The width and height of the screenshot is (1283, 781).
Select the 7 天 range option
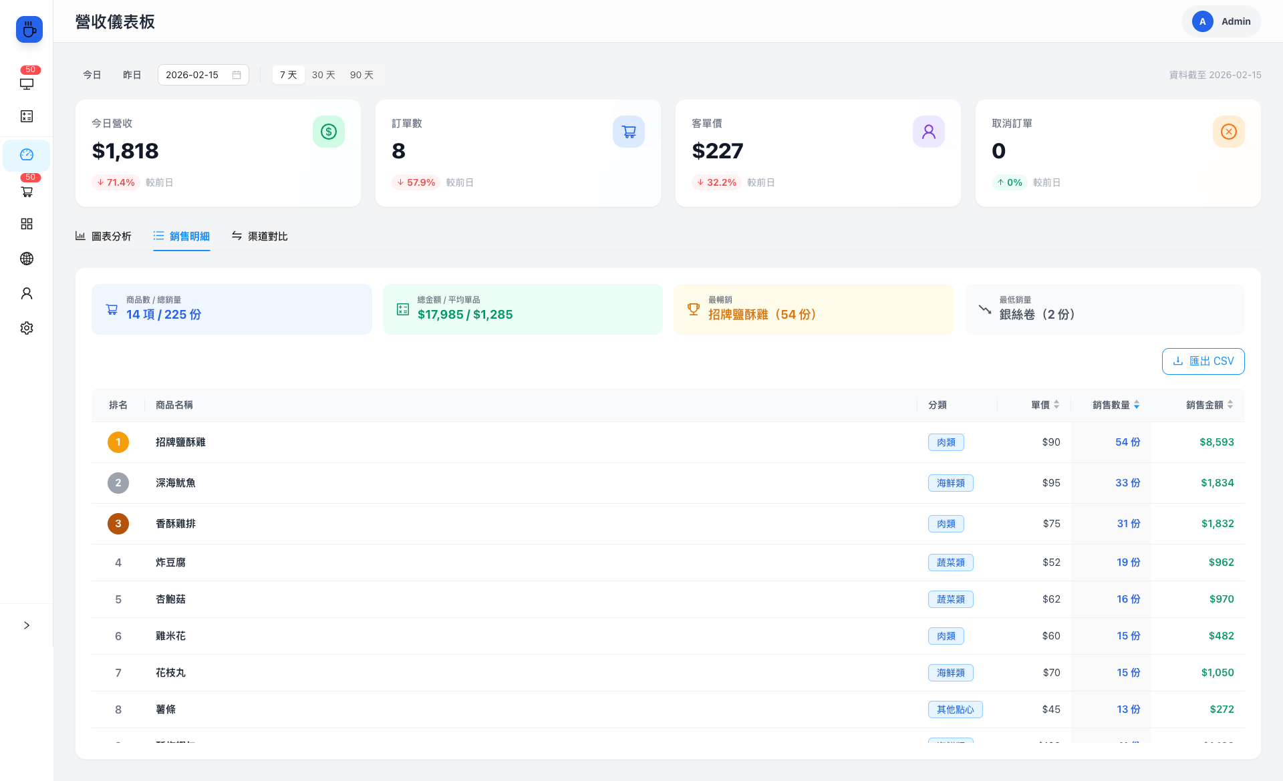click(x=288, y=75)
